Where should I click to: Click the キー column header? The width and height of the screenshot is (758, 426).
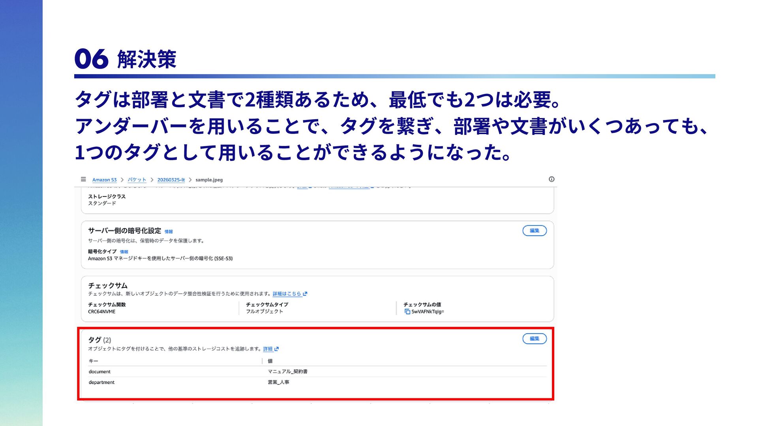94,361
